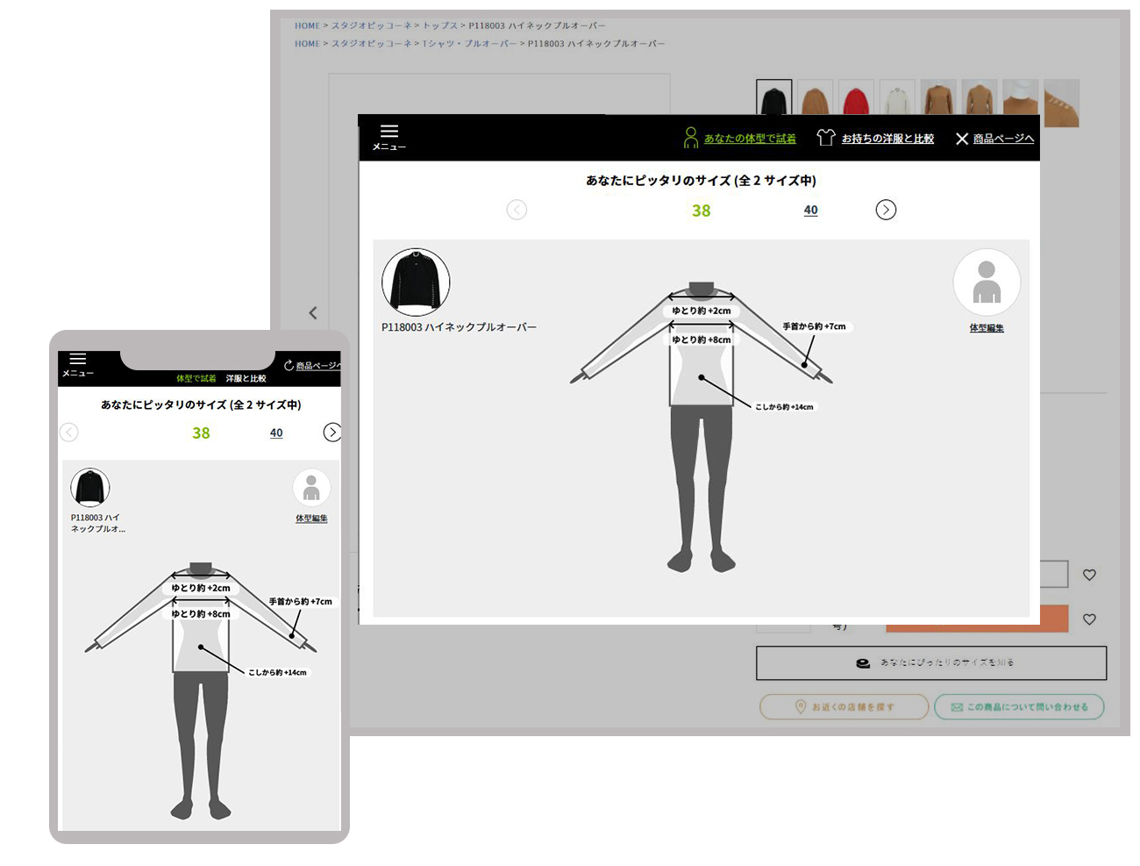Click the black pullover product icon in modal
The image size is (1140, 866).
pyautogui.click(x=416, y=283)
